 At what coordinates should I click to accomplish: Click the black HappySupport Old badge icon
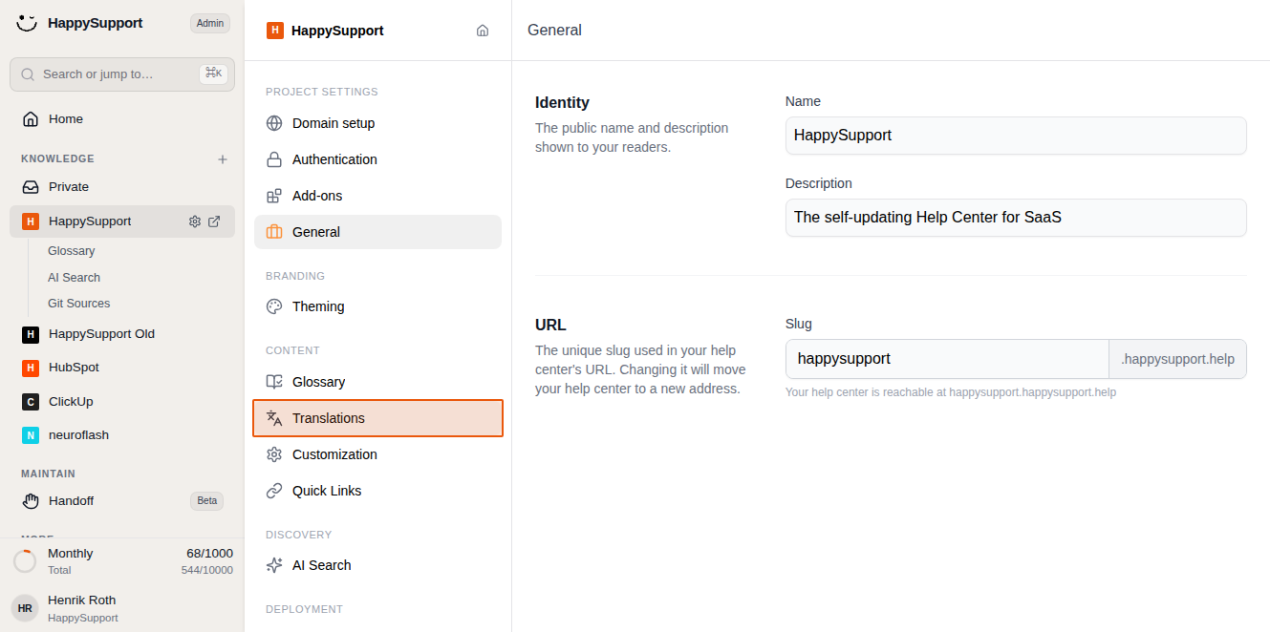pos(31,334)
